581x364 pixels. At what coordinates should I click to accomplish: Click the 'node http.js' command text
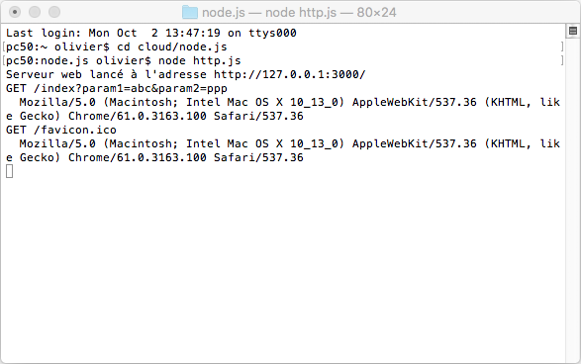[x=200, y=60]
